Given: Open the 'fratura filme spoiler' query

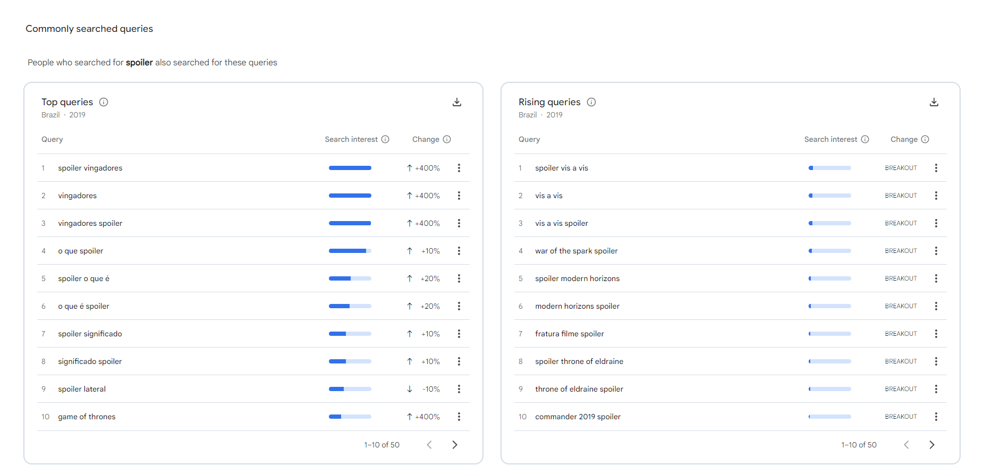Looking at the screenshot, I should pyautogui.click(x=570, y=334).
